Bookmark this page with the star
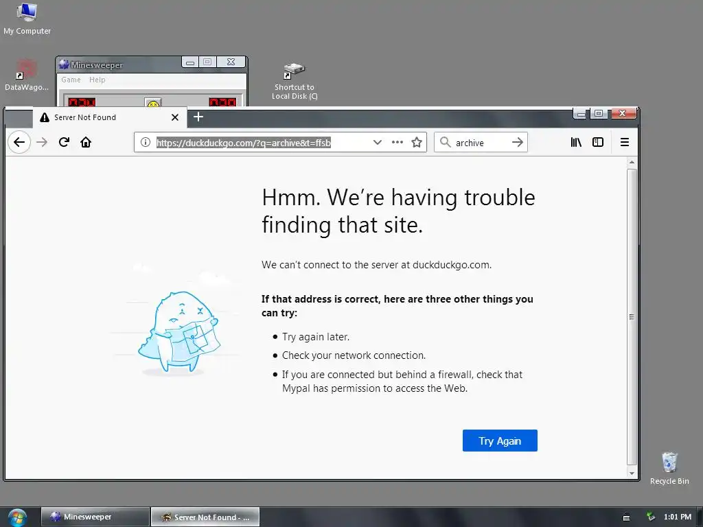This screenshot has height=527, width=703. 417,142
